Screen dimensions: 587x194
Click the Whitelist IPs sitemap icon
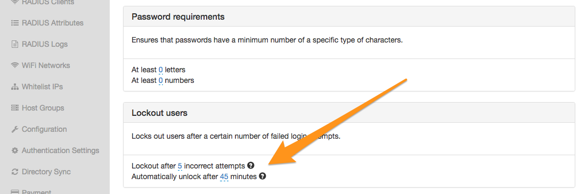[15, 87]
